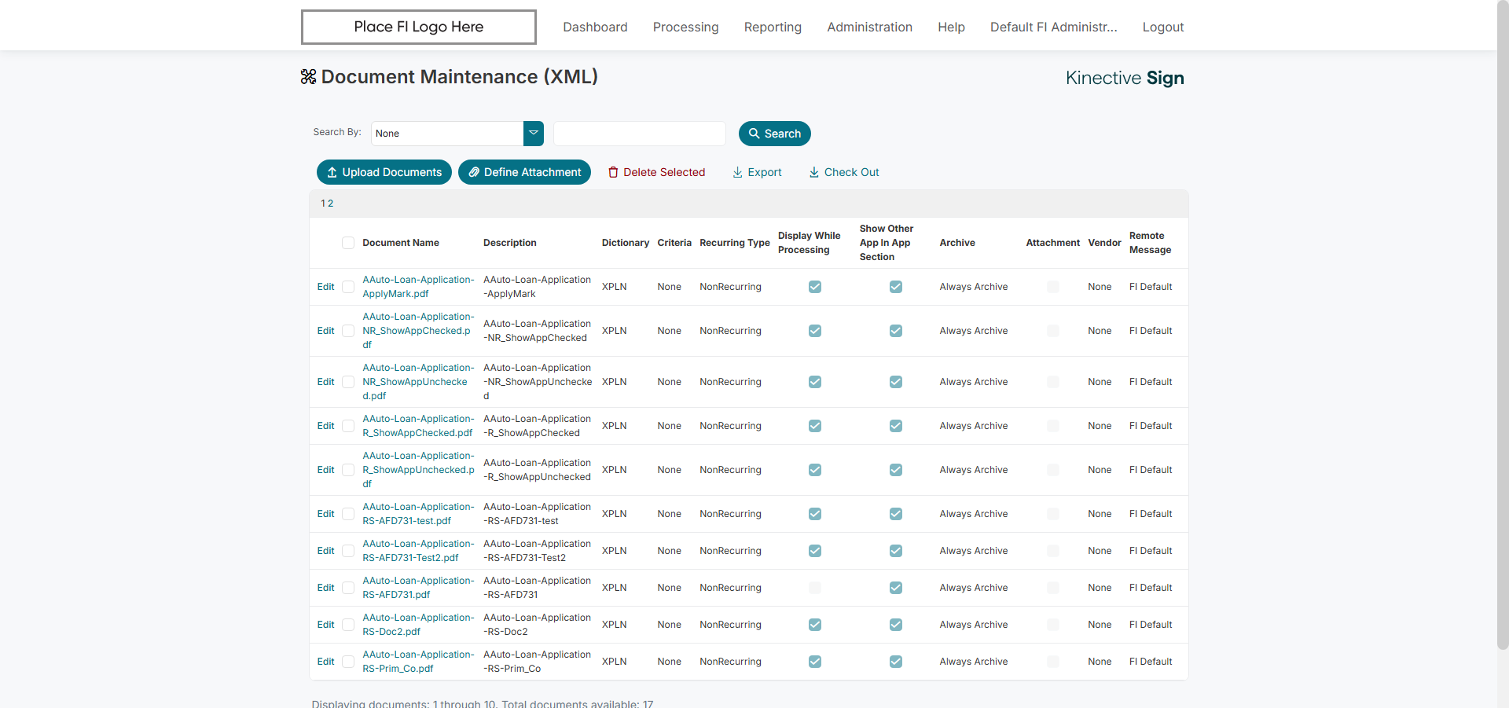The image size is (1509, 708).
Task: Open the Default FI Administrator user menu
Action: pos(1053,27)
